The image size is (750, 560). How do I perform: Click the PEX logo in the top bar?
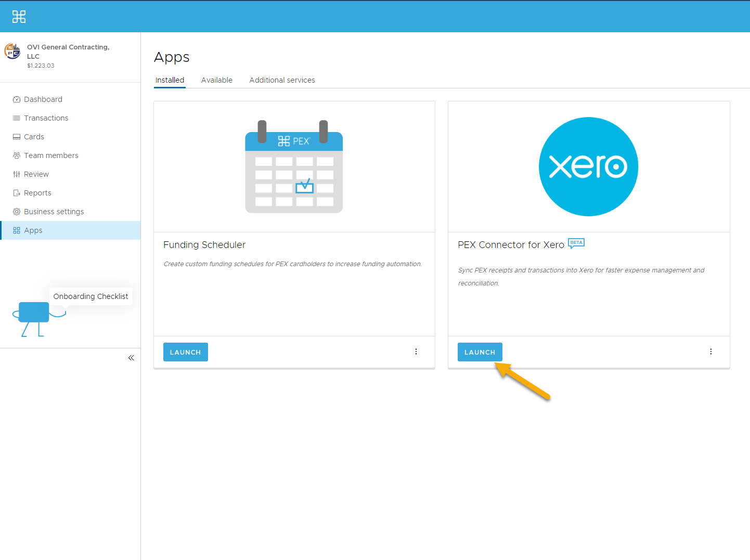tap(19, 17)
